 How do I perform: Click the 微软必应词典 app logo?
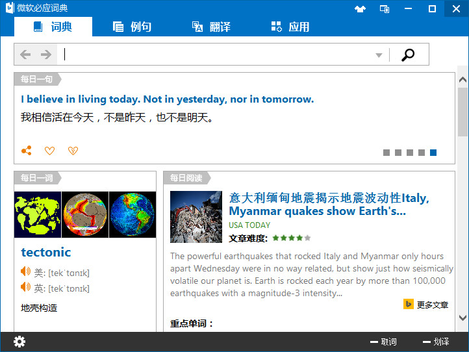pos(9,8)
